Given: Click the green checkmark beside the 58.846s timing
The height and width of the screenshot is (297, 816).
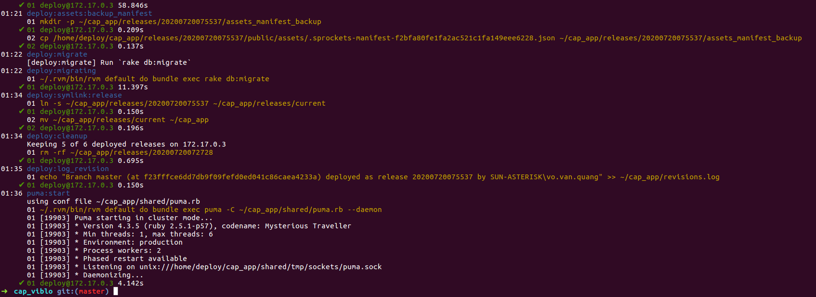Looking at the screenshot, I should tap(21, 5).
